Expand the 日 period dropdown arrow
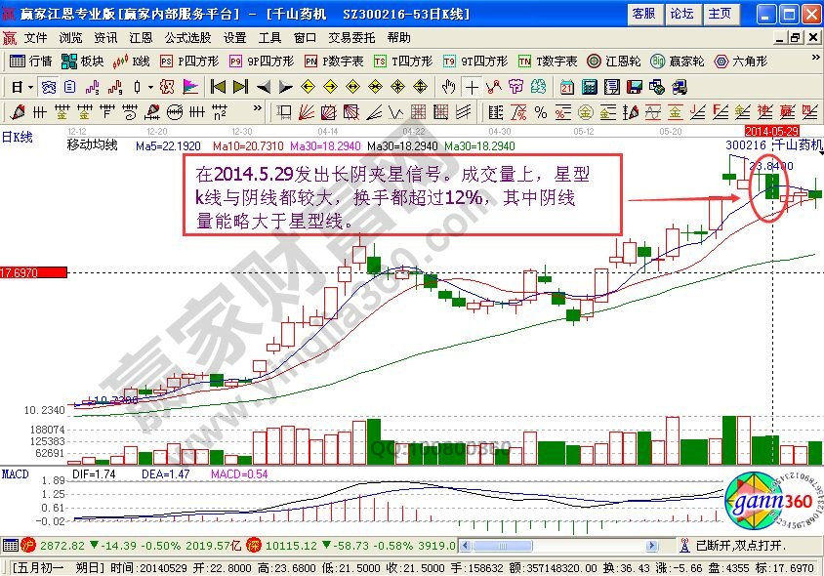 [30, 87]
